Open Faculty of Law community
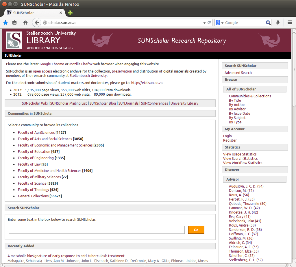 pyautogui.click(x=29, y=164)
